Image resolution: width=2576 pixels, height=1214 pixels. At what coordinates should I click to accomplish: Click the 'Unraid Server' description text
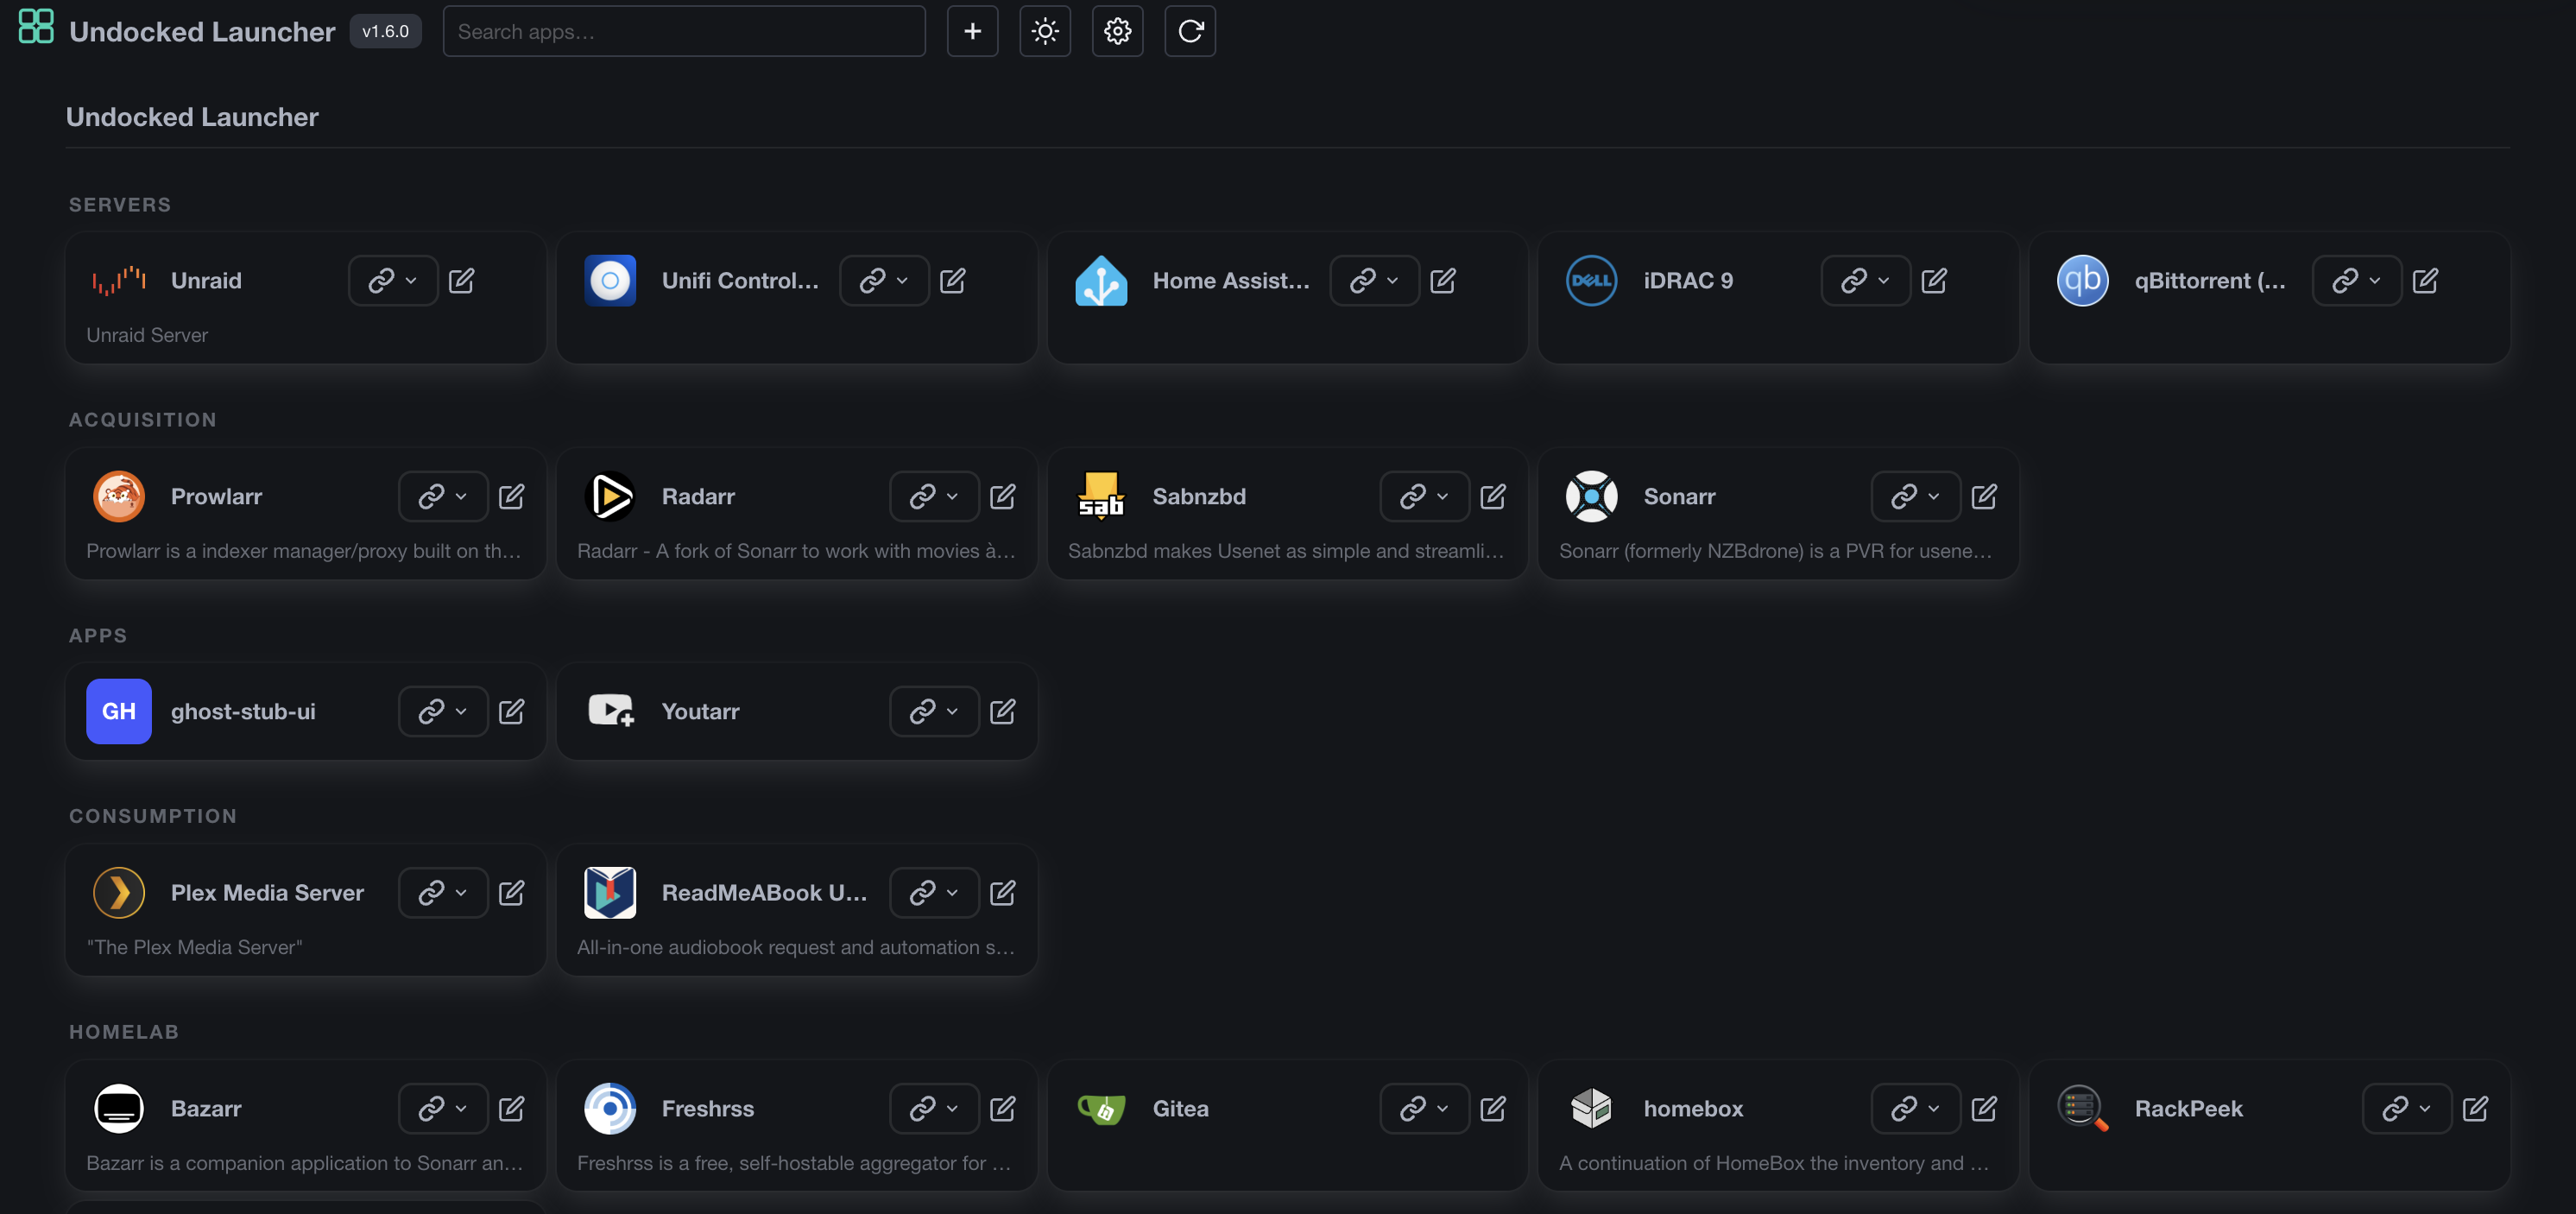147,335
